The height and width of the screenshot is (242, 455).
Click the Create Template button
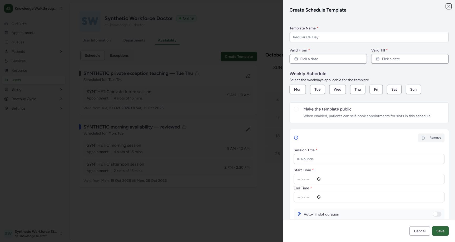[x=239, y=56]
